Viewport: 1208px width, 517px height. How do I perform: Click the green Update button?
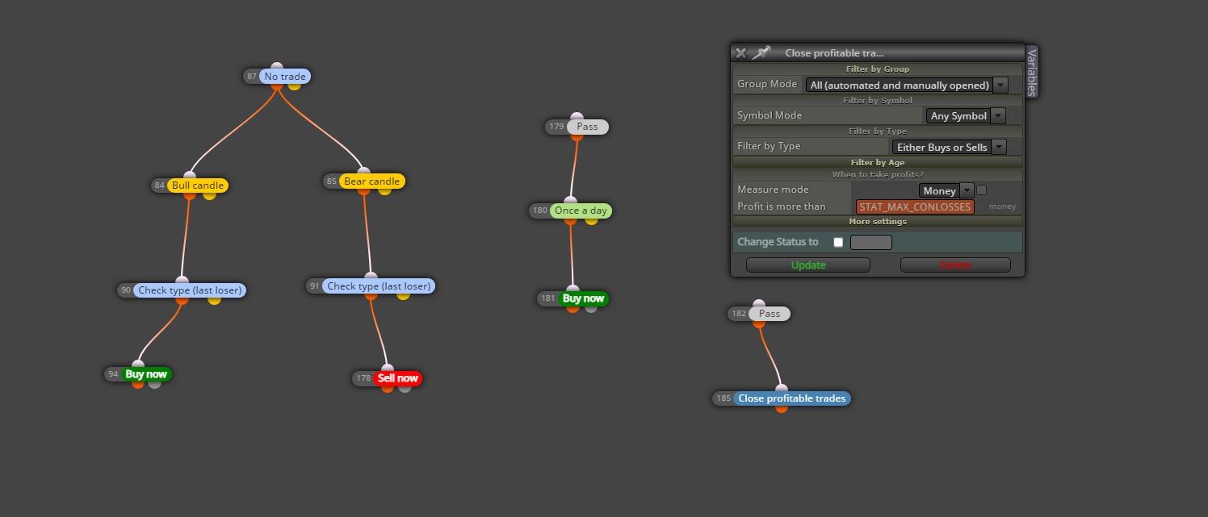pyautogui.click(x=808, y=265)
